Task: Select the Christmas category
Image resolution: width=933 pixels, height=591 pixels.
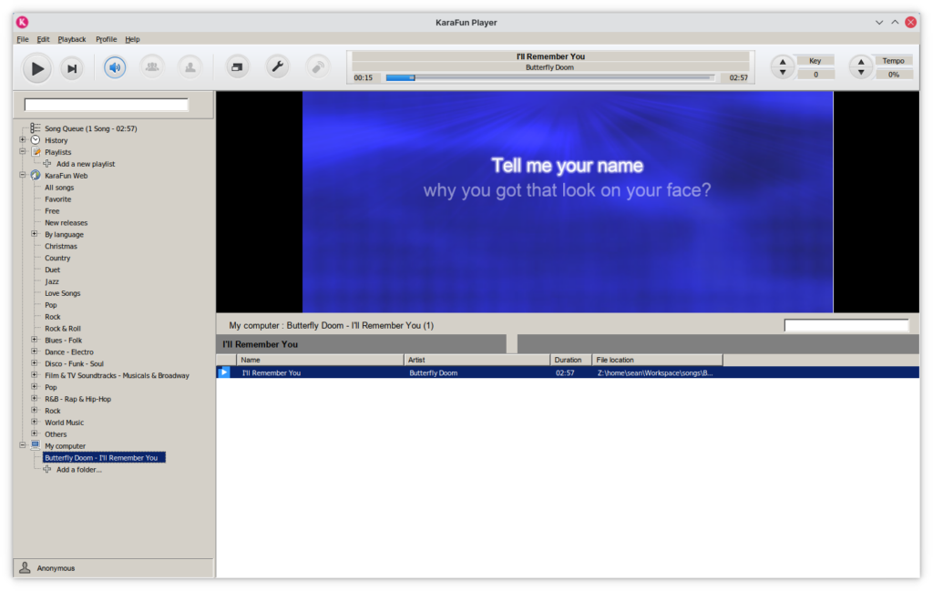Action: coord(61,246)
